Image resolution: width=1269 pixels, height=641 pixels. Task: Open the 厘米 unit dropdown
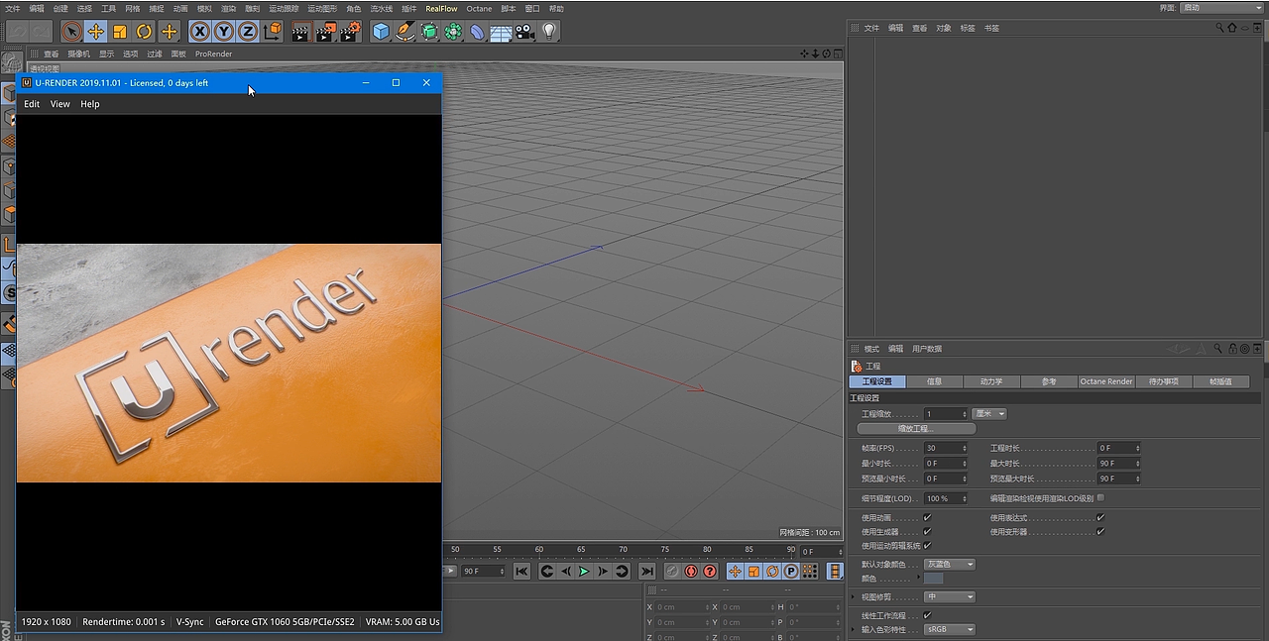989,414
